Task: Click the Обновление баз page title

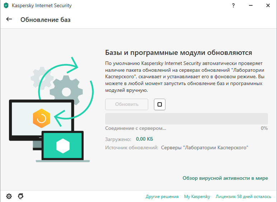Action: (x=46, y=20)
